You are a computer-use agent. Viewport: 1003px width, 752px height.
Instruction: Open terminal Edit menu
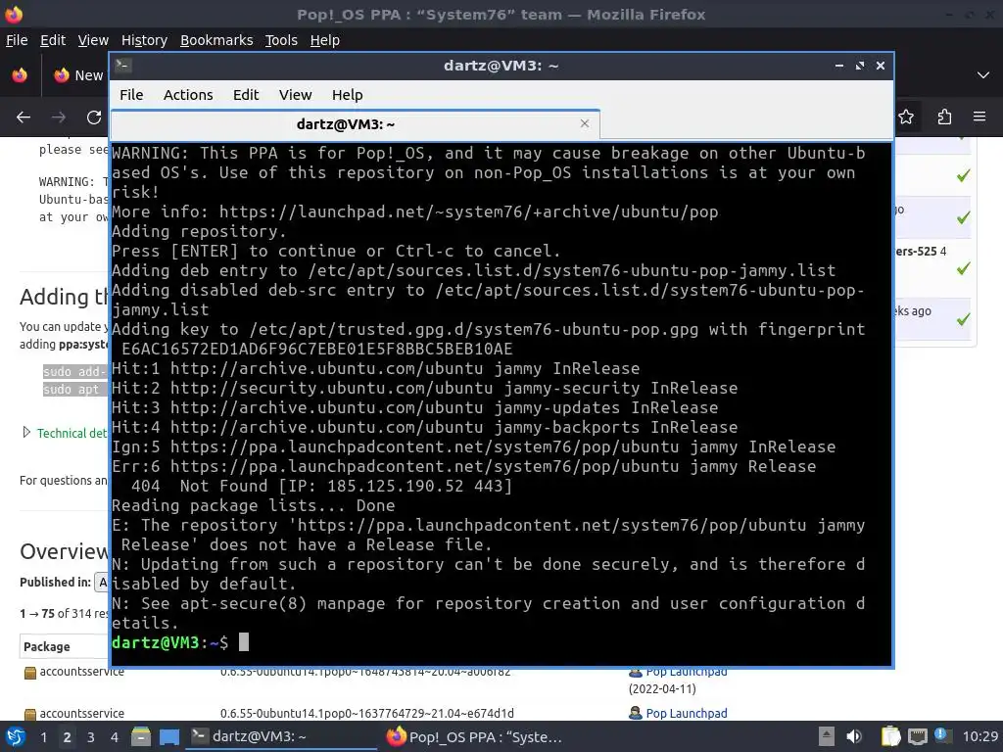[x=246, y=95]
